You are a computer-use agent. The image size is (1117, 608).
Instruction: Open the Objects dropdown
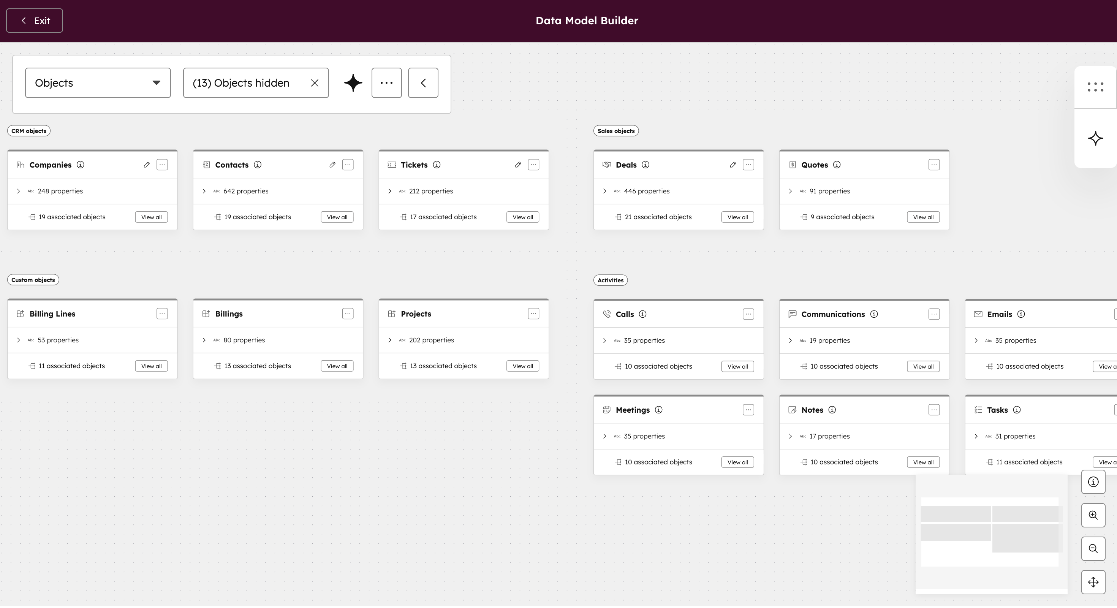coord(98,83)
